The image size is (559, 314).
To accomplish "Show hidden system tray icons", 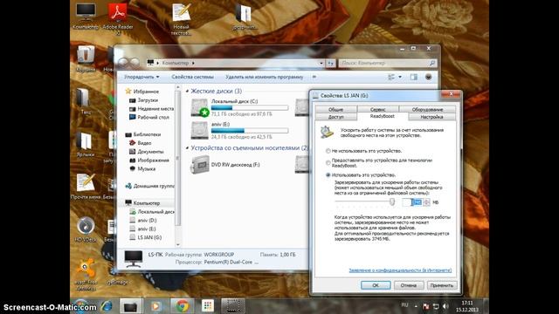I will [416, 306].
